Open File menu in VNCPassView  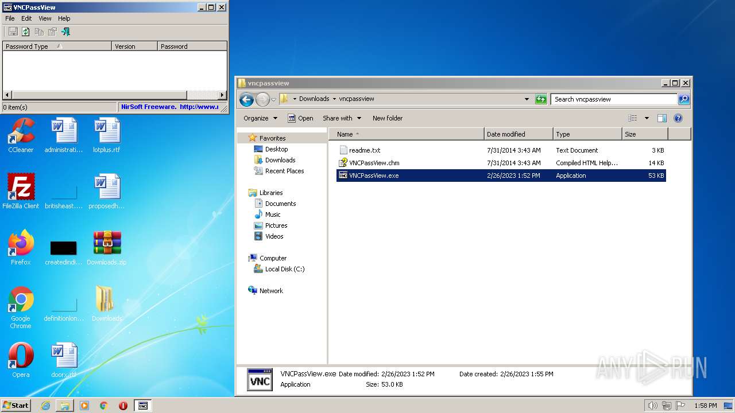(x=10, y=18)
